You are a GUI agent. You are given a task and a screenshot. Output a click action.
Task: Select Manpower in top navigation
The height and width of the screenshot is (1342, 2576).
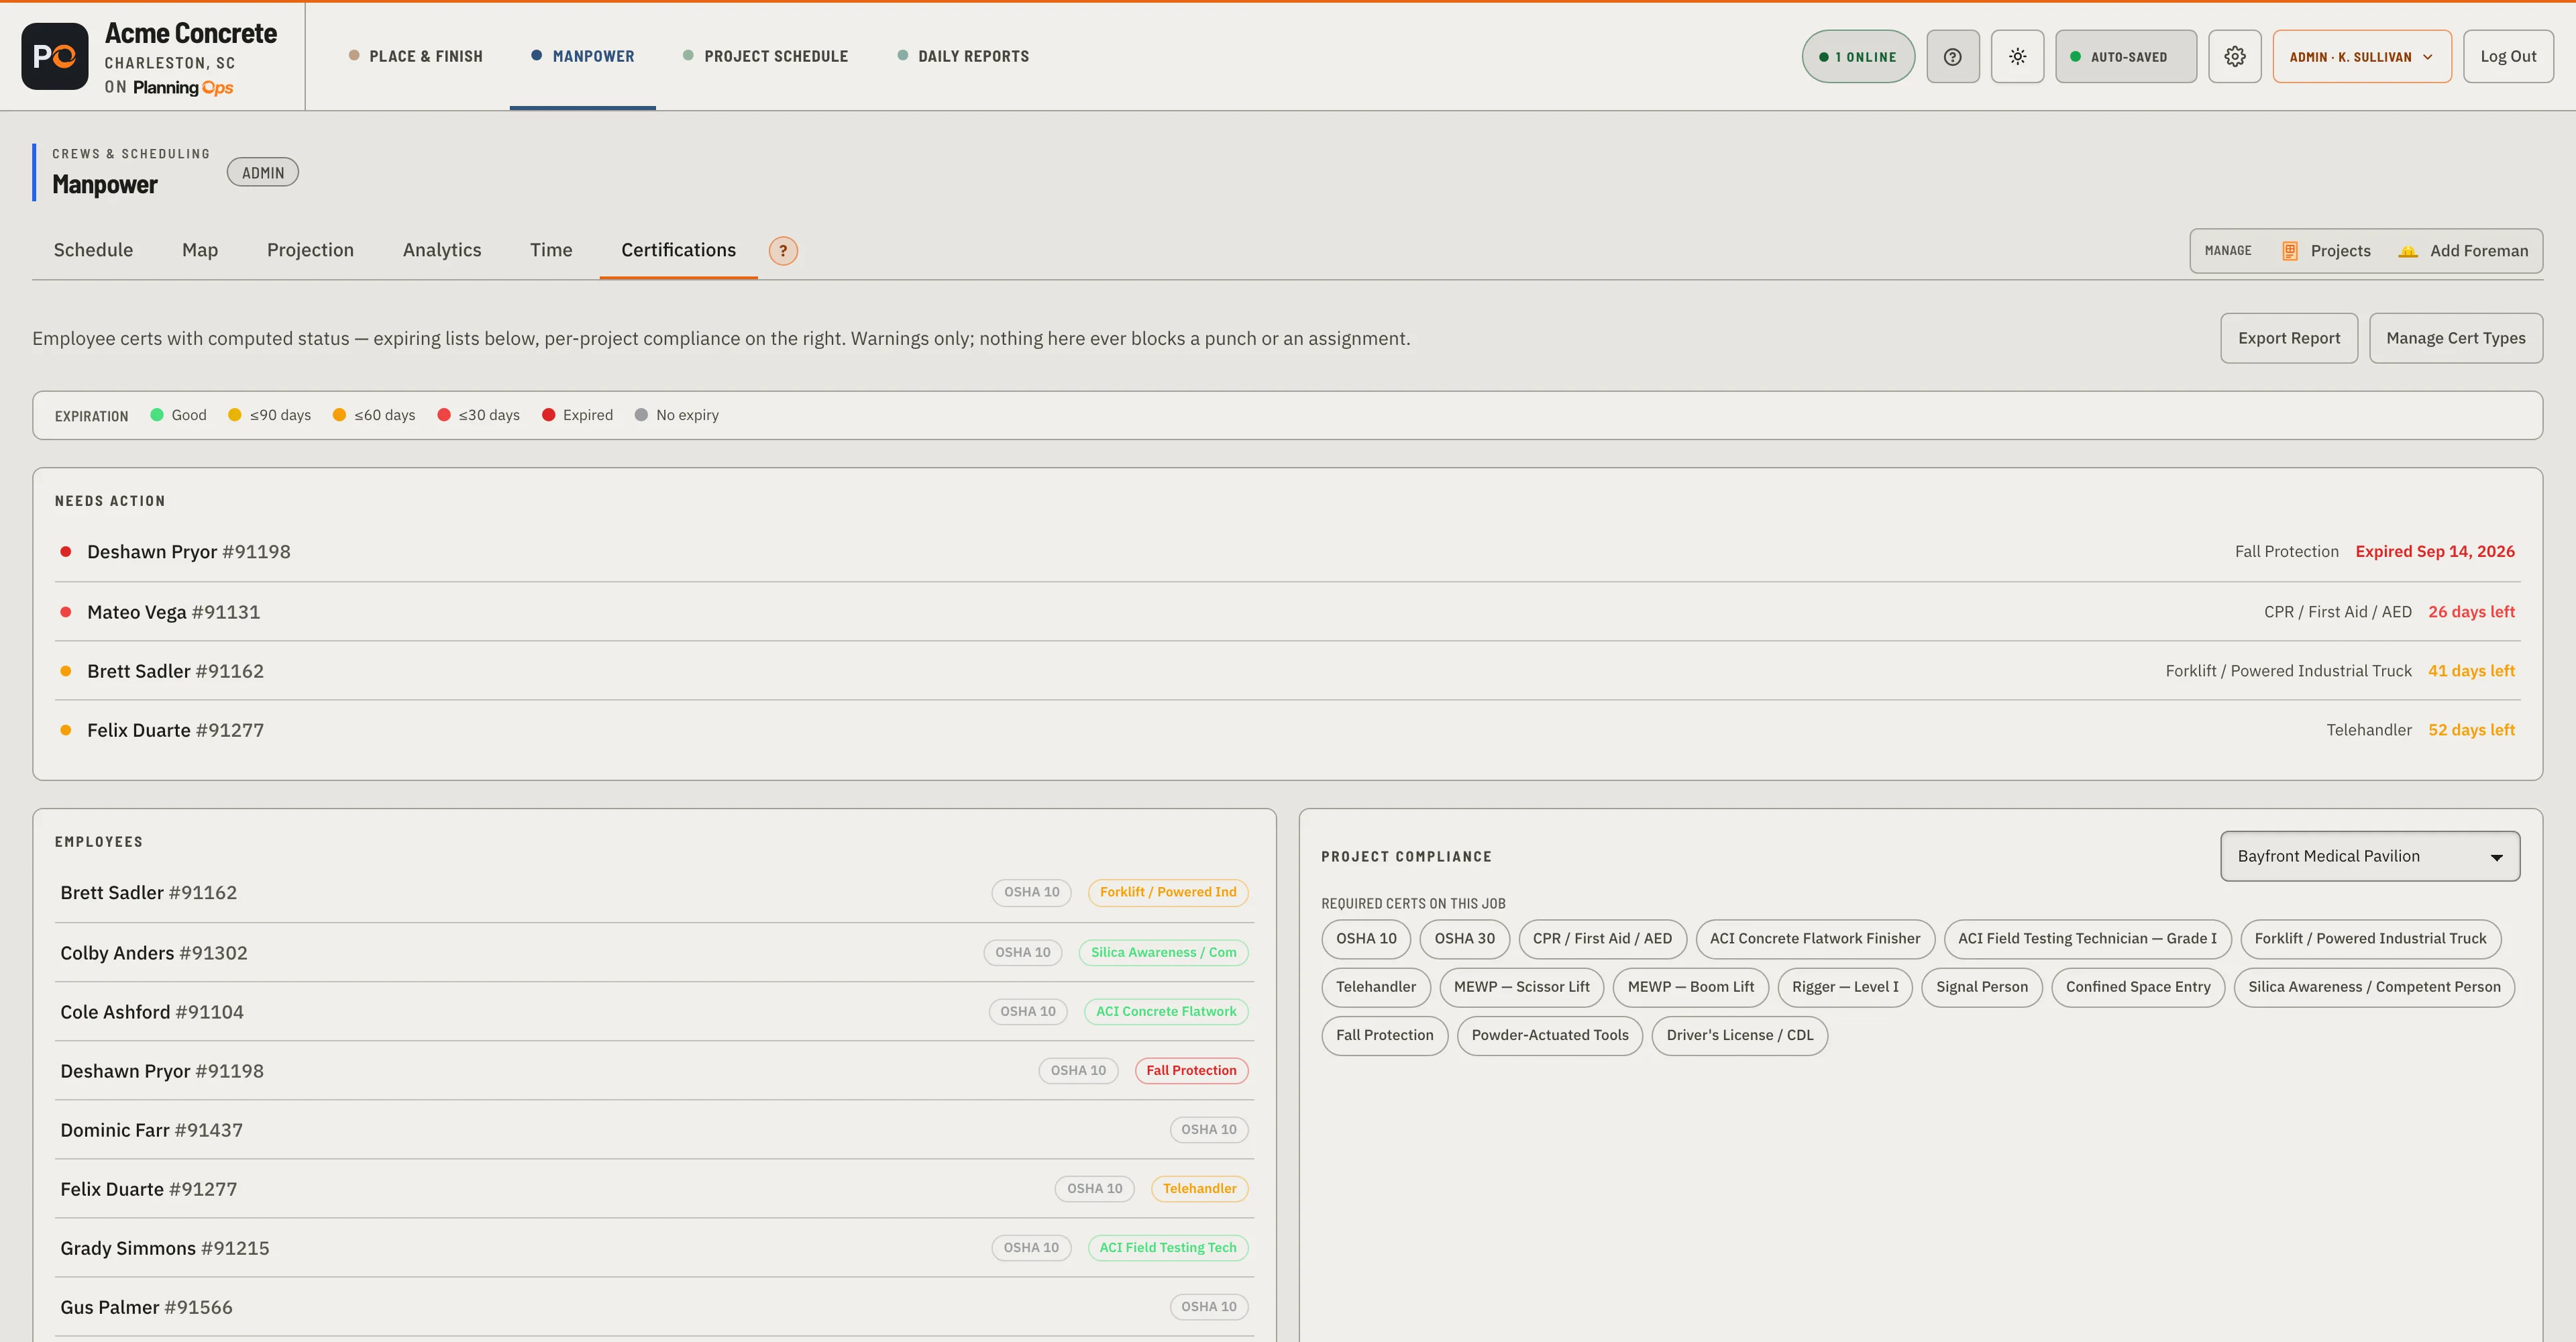(x=583, y=56)
